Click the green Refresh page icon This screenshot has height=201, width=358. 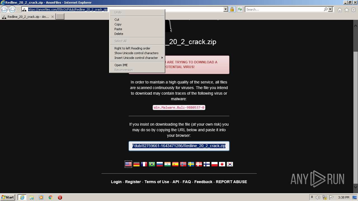240,9
